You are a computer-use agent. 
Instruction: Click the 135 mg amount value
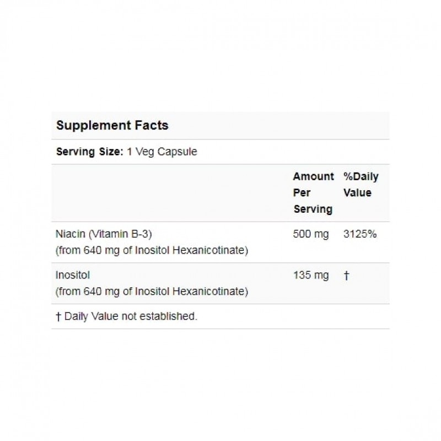click(x=310, y=276)
